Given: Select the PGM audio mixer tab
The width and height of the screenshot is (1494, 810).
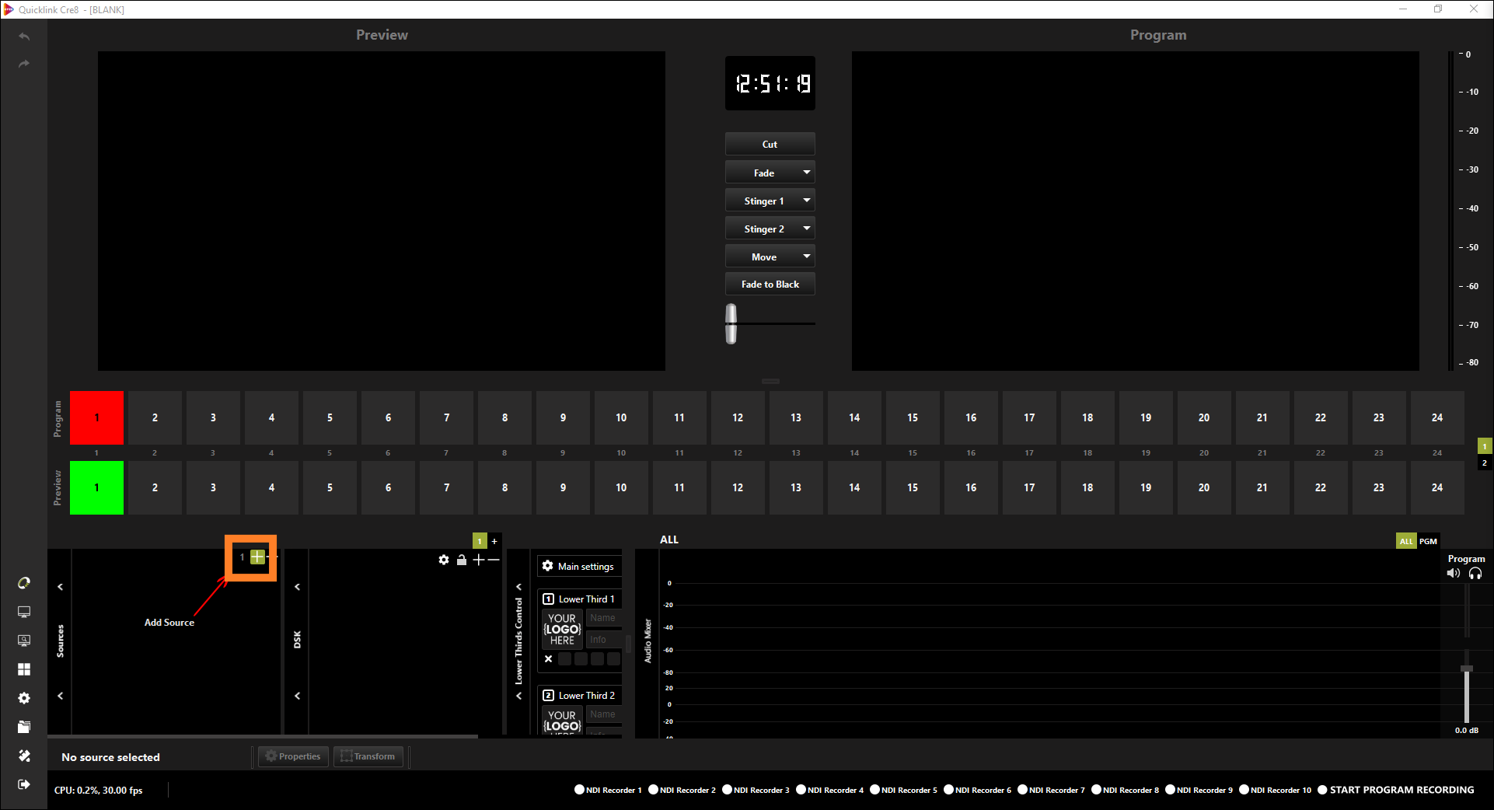Looking at the screenshot, I should (x=1428, y=541).
